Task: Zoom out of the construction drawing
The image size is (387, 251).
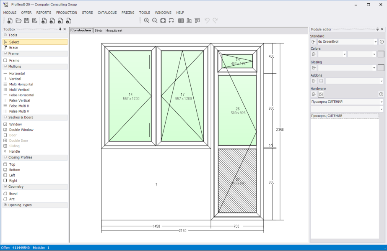Action: tap(155, 20)
